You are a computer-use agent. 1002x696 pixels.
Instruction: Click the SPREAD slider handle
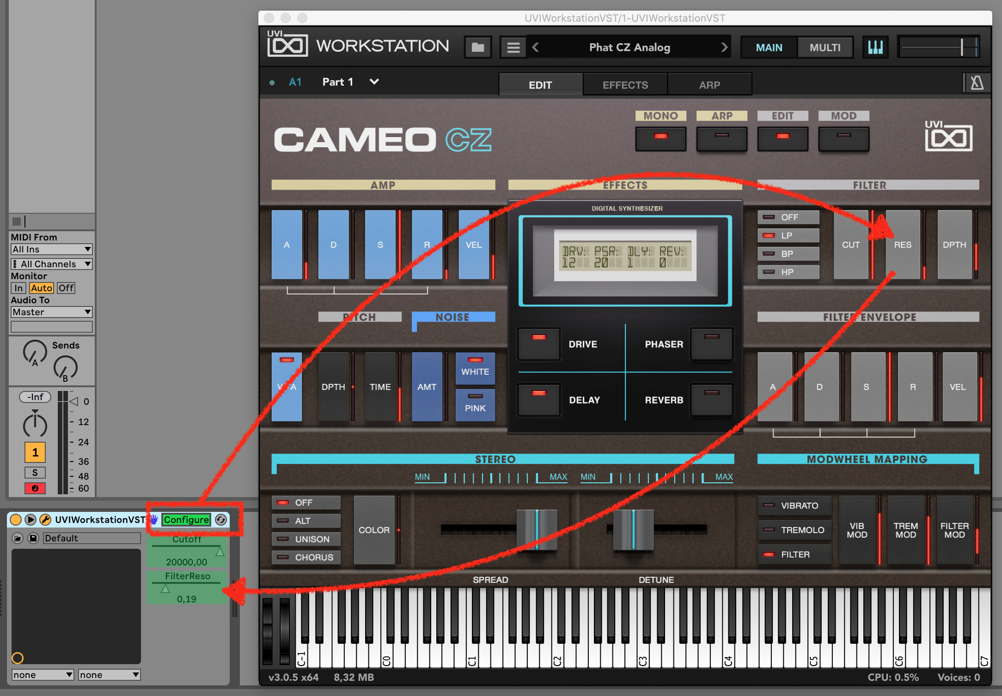(537, 530)
